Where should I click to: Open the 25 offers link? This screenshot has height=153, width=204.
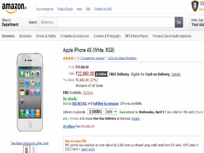click(x=69, y=126)
